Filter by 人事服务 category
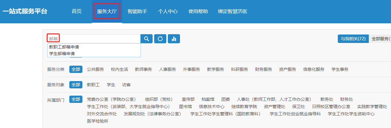This screenshot has height=128, width=391. tap(168, 69)
